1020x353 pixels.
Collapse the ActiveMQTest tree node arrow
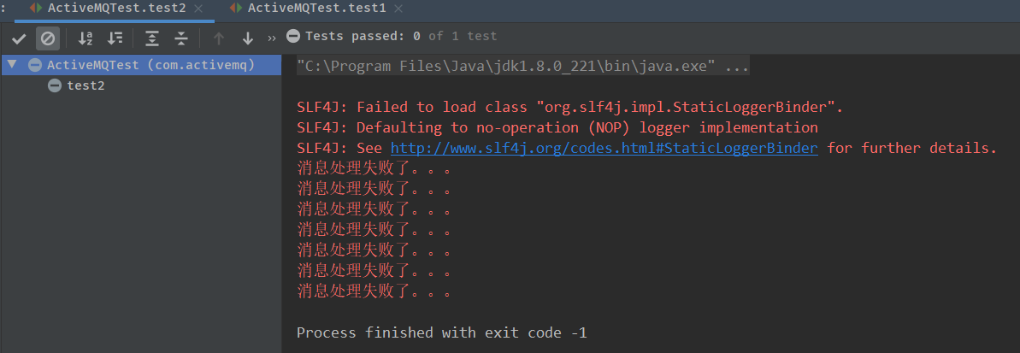tap(12, 65)
